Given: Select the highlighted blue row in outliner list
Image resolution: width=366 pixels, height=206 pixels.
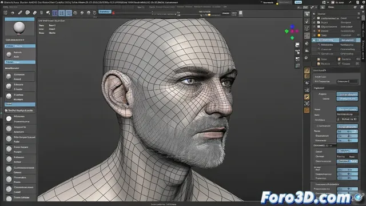Looking at the screenshot, I should [336, 40].
